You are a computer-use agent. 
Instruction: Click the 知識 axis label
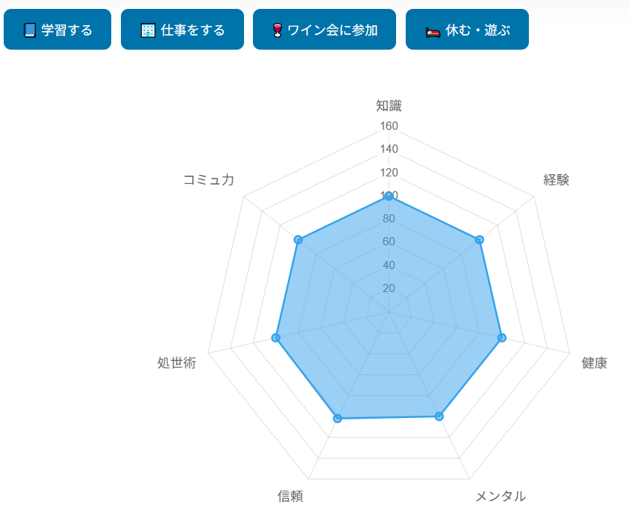click(389, 105)
